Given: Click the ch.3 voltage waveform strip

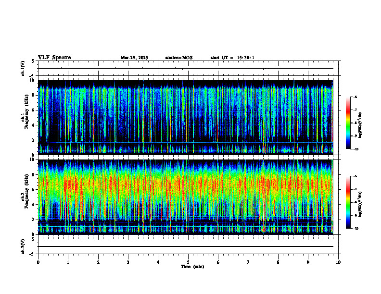Looking at the screenshot, I should pyautogui.click(x=188, y=246).
